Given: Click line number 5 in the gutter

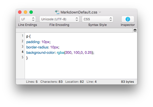Looking at the screenshot, I should [x=23, y=57].
